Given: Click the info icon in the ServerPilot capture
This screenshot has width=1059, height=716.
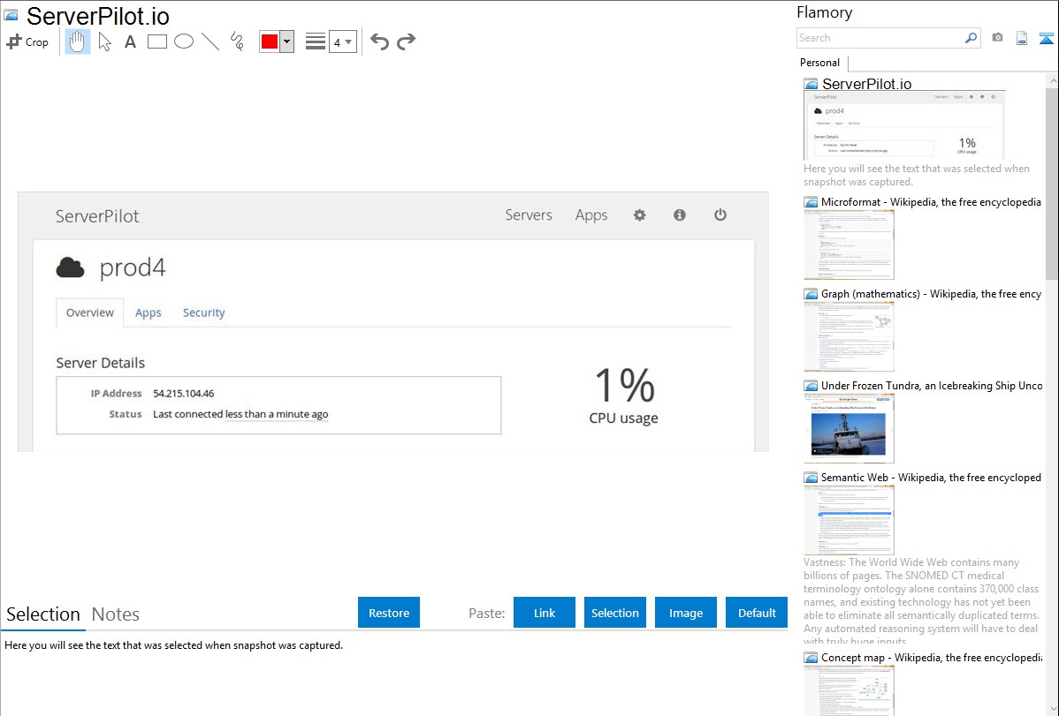Looking at the screenshot, I should click(x=680, y=215).
